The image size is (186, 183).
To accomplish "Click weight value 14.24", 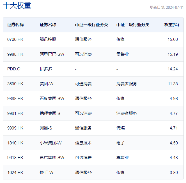I will 173,69.
